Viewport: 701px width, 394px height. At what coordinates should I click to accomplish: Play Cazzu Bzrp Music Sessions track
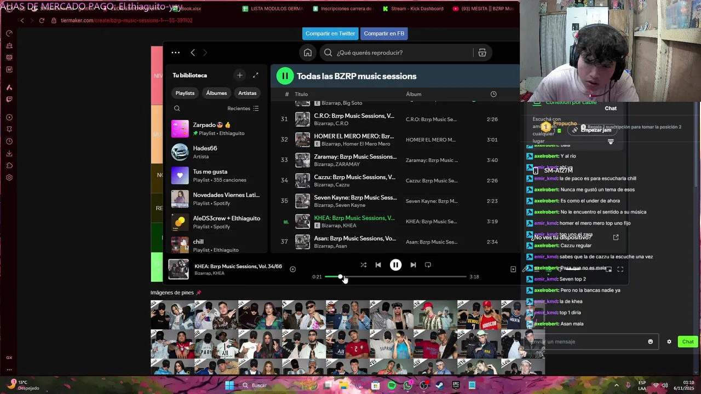[x=395, y=181]
